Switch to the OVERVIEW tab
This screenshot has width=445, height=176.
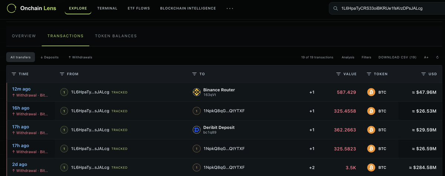click(x=24, y=36)
